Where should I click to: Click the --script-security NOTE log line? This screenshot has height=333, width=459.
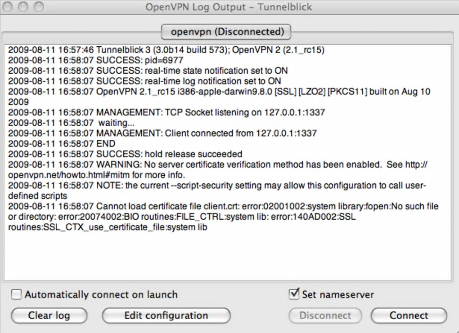tap(217, 191)
